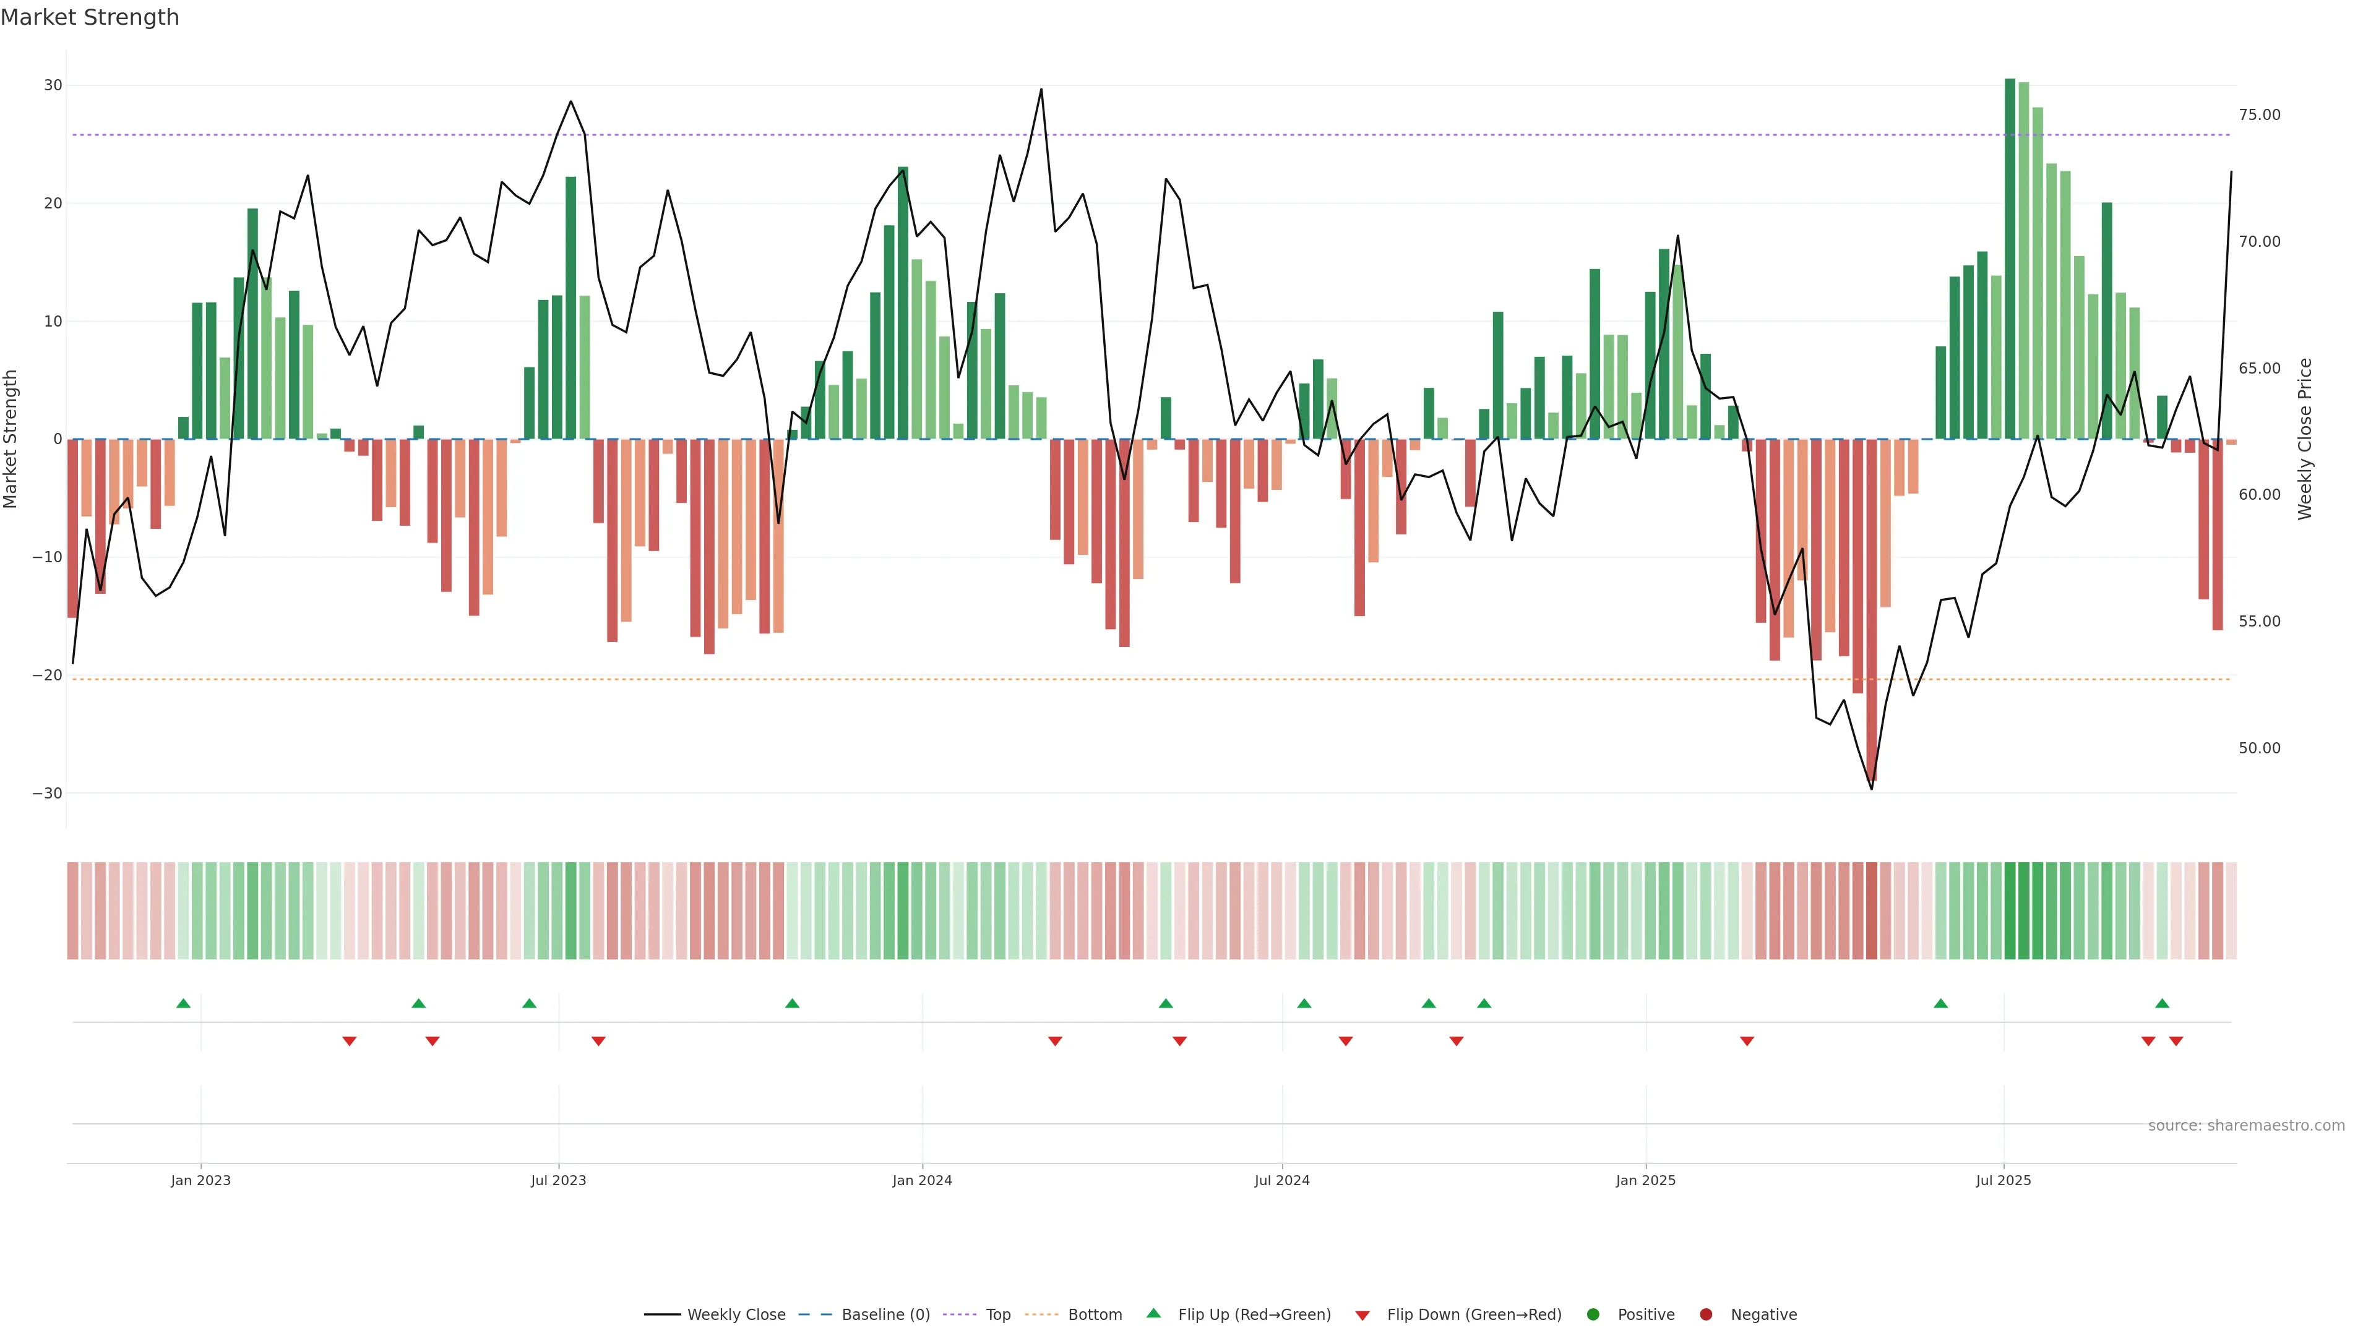Click the first green flip-up marker before Jan 2023
This screenshot has height=1336, width=2376.
click(x=184, y=1003)
